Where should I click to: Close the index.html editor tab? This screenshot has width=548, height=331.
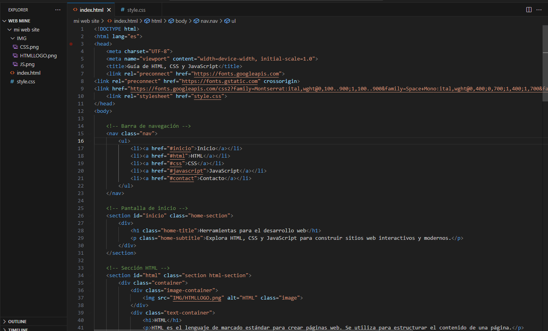click(x=109, y=10)
